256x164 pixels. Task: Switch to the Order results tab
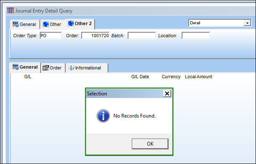pos(53,68)
